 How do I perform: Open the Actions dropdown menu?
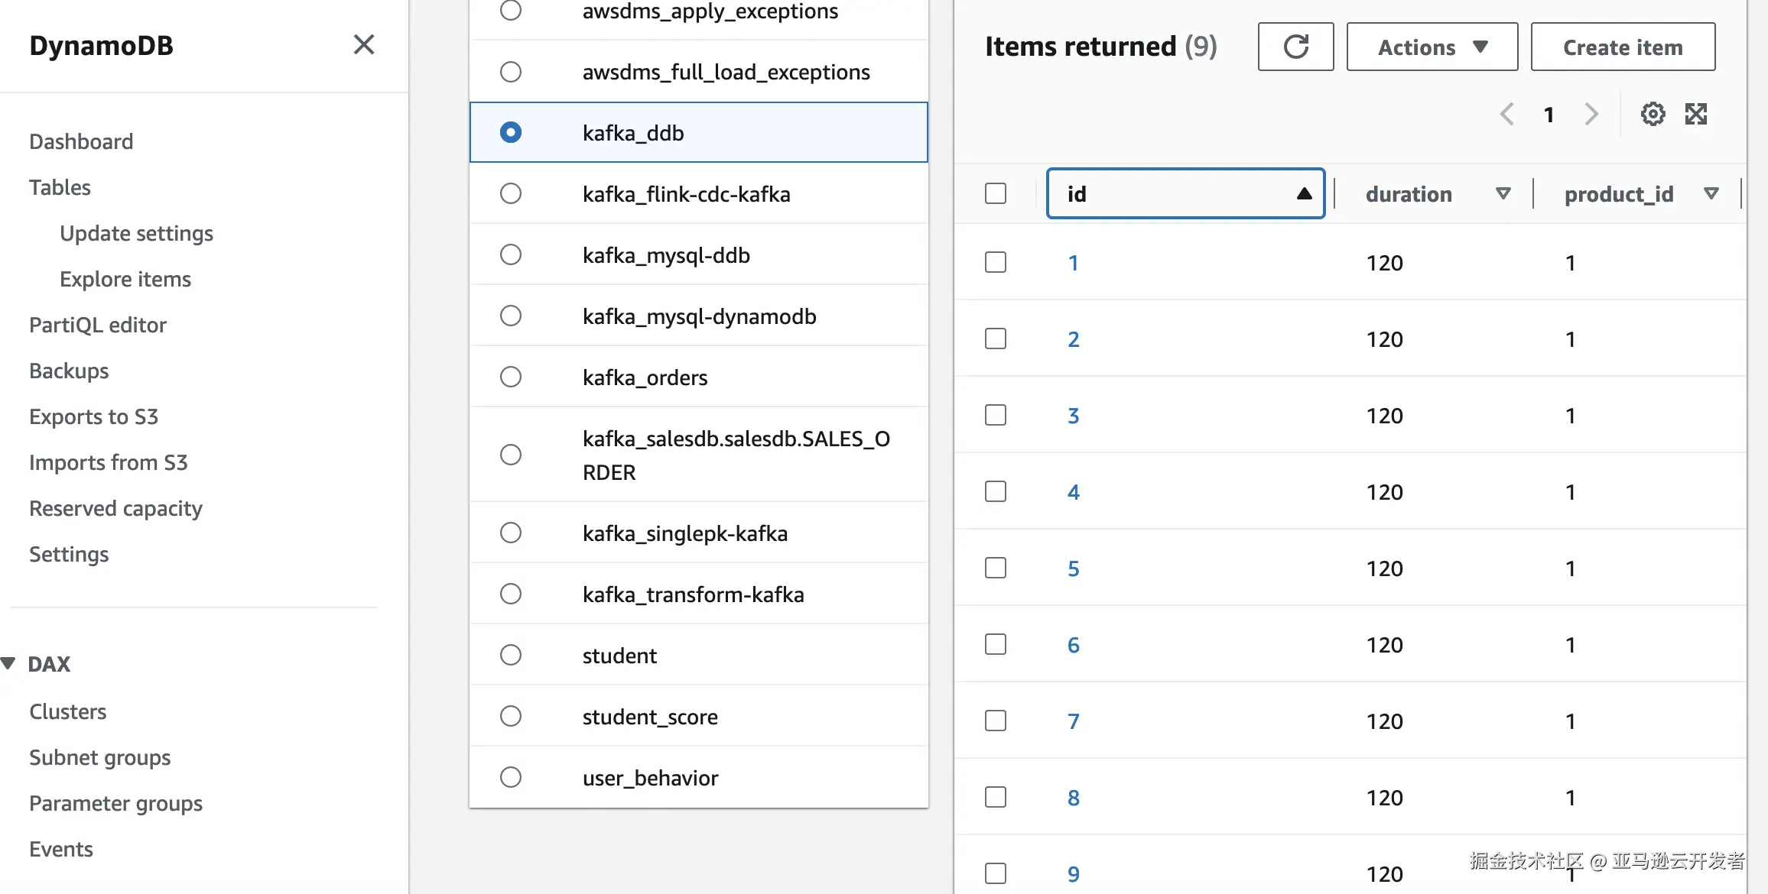[x=1432, y=47]
